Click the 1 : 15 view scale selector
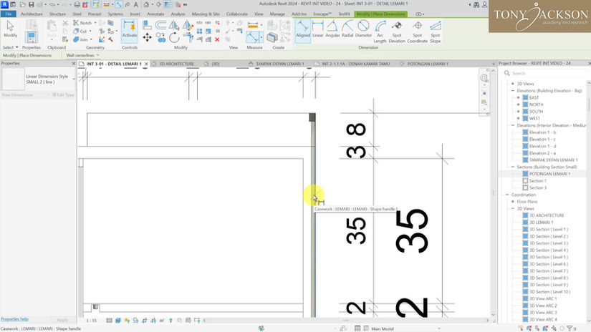The image size is (591, 332). (91, 321)
